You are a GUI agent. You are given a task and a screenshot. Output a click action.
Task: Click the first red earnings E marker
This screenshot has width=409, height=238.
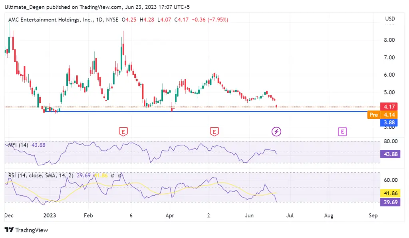click(x=123, y=132)
